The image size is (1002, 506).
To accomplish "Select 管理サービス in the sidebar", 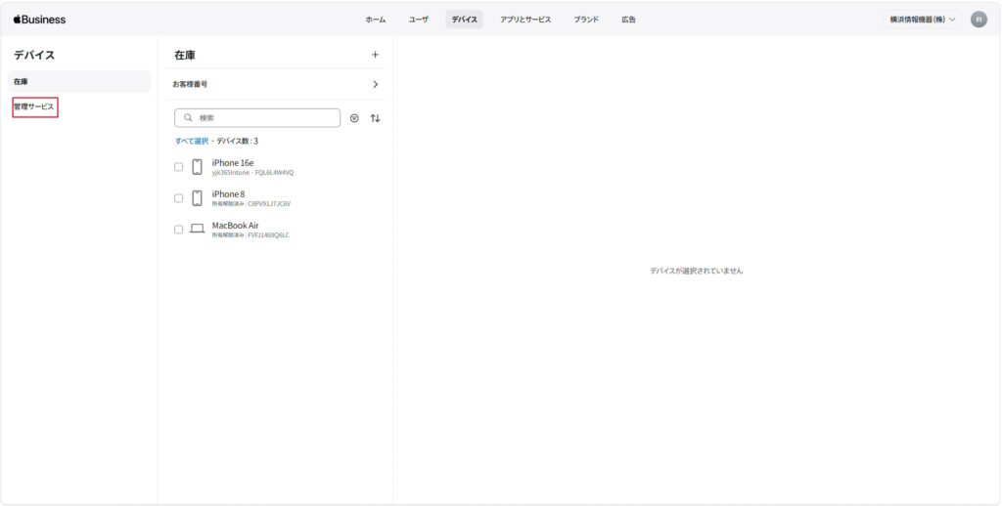I will pyautogui.click(x=34, y=107).
